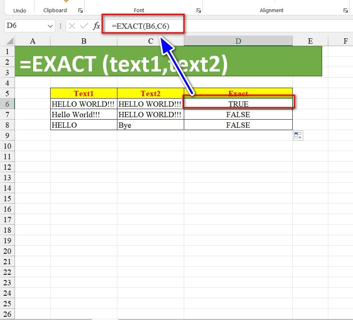The height and width of the screenshot is (320, 353).
Task: Select cell D8 showing FALSE
Action: [x=238, y=125]
